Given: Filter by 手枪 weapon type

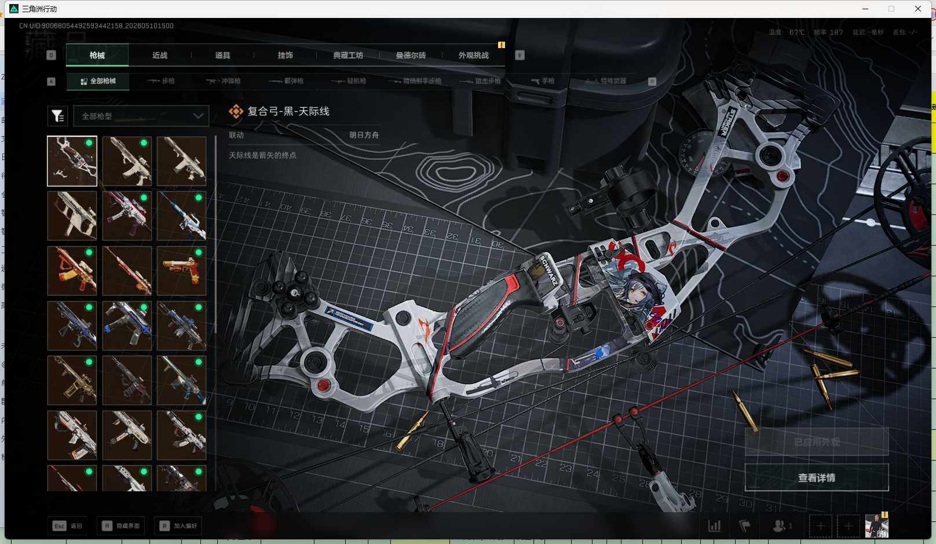Looking at the screenshot, I should pyautogui.click(x=543, y=81).
